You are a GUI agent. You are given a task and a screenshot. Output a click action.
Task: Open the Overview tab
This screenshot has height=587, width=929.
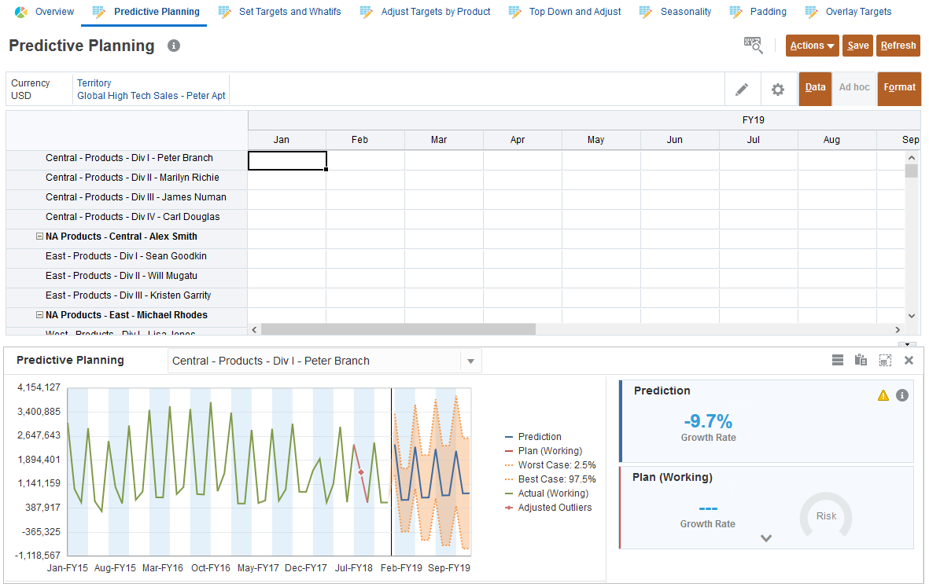coord(44,12)
